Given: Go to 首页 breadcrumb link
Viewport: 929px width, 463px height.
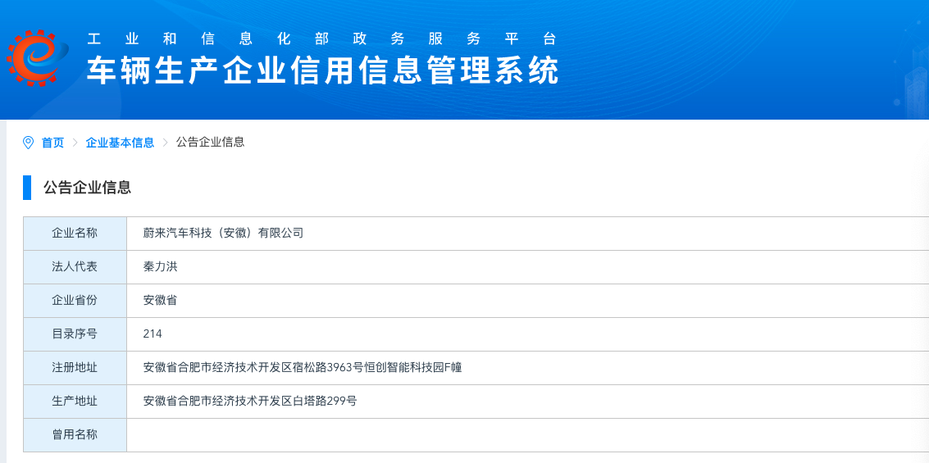Looking at the screenshot, I should click(x=52, y=143).
